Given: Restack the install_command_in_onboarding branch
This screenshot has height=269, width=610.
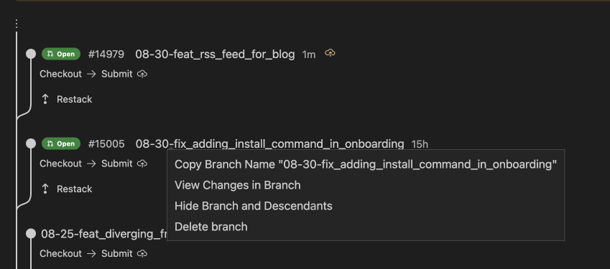Looking at the screenshot, I should click(74, 189).
